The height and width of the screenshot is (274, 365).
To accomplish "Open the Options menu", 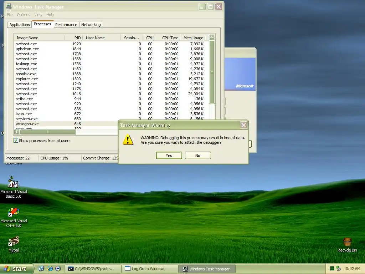I will pyautogui.click(x=24, y=15).
